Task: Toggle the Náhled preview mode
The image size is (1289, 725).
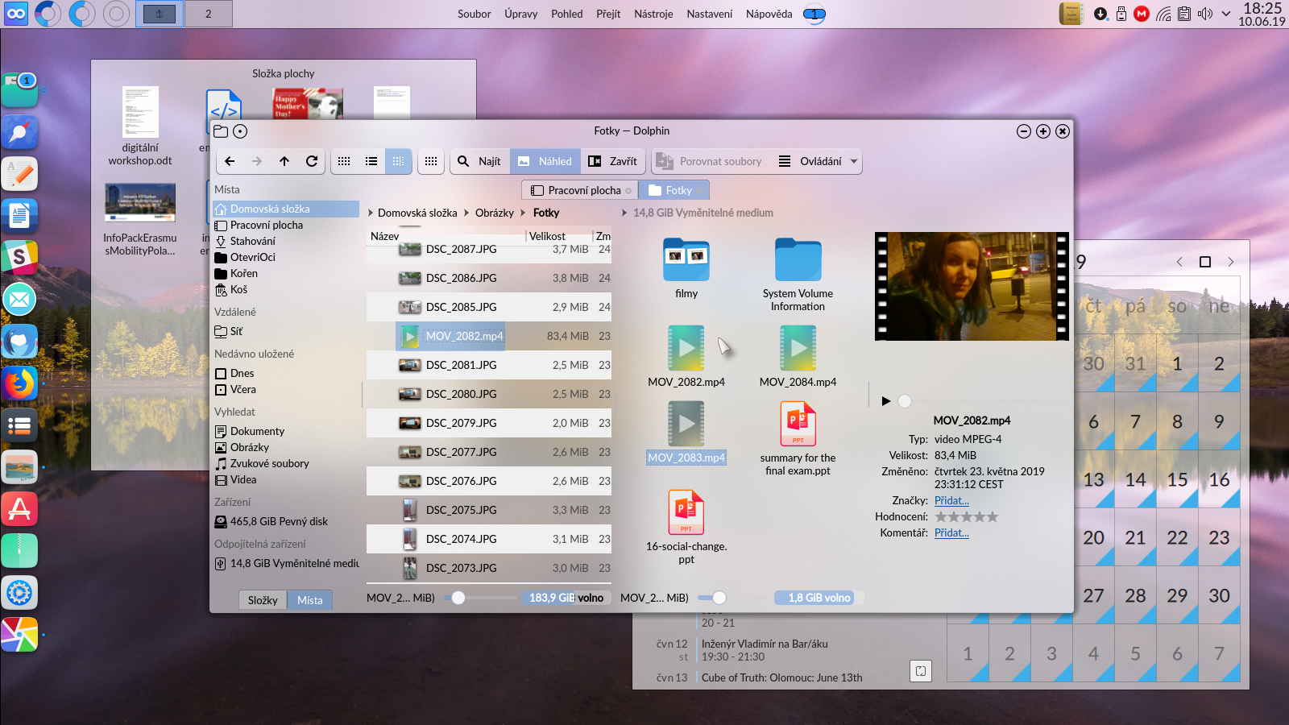Action: [x=545, y=161]
